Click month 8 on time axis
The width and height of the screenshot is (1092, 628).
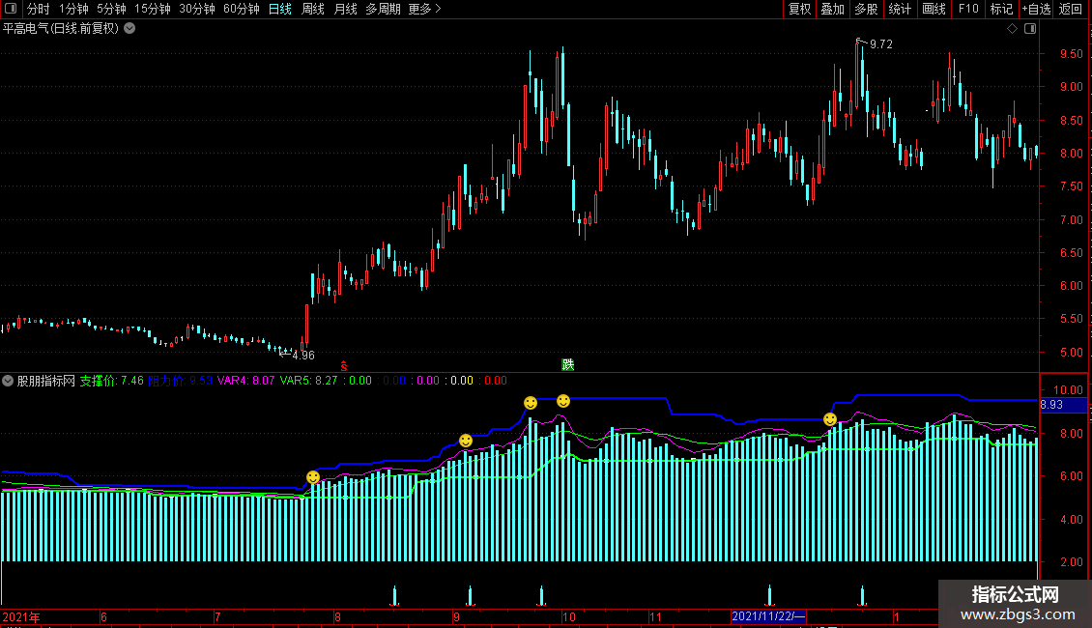tap(338, 616)
